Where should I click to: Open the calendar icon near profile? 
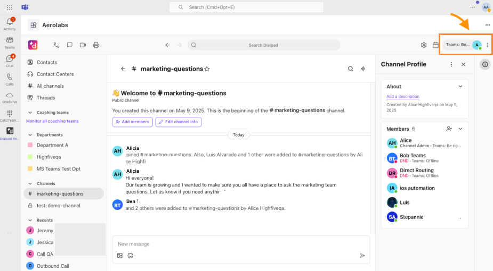pyautogui.click(x=435, y=45)
